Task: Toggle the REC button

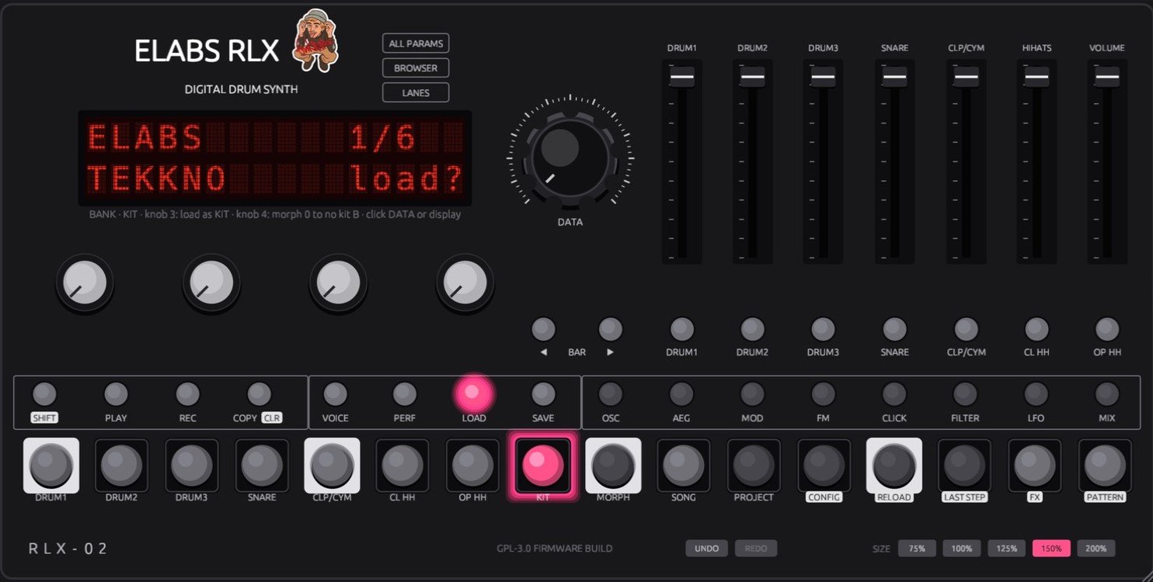Action: pos(187,394)
